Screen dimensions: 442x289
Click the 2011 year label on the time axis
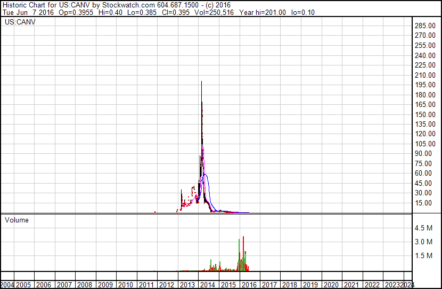[x=146, y=285]
